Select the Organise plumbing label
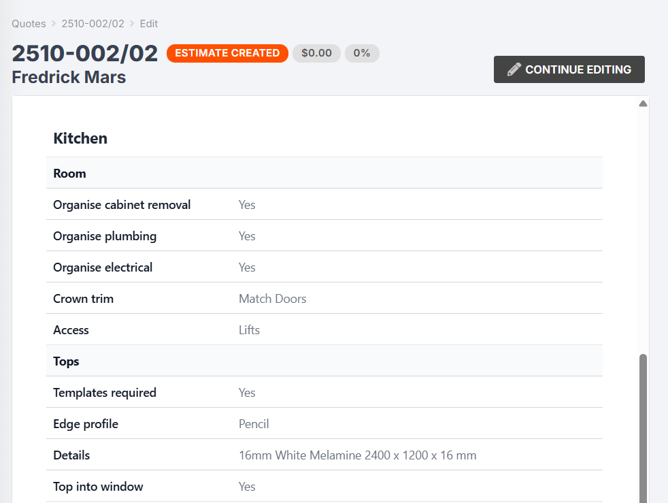The width and height of the screenshot is (668, 503). (x=105, y=237)
